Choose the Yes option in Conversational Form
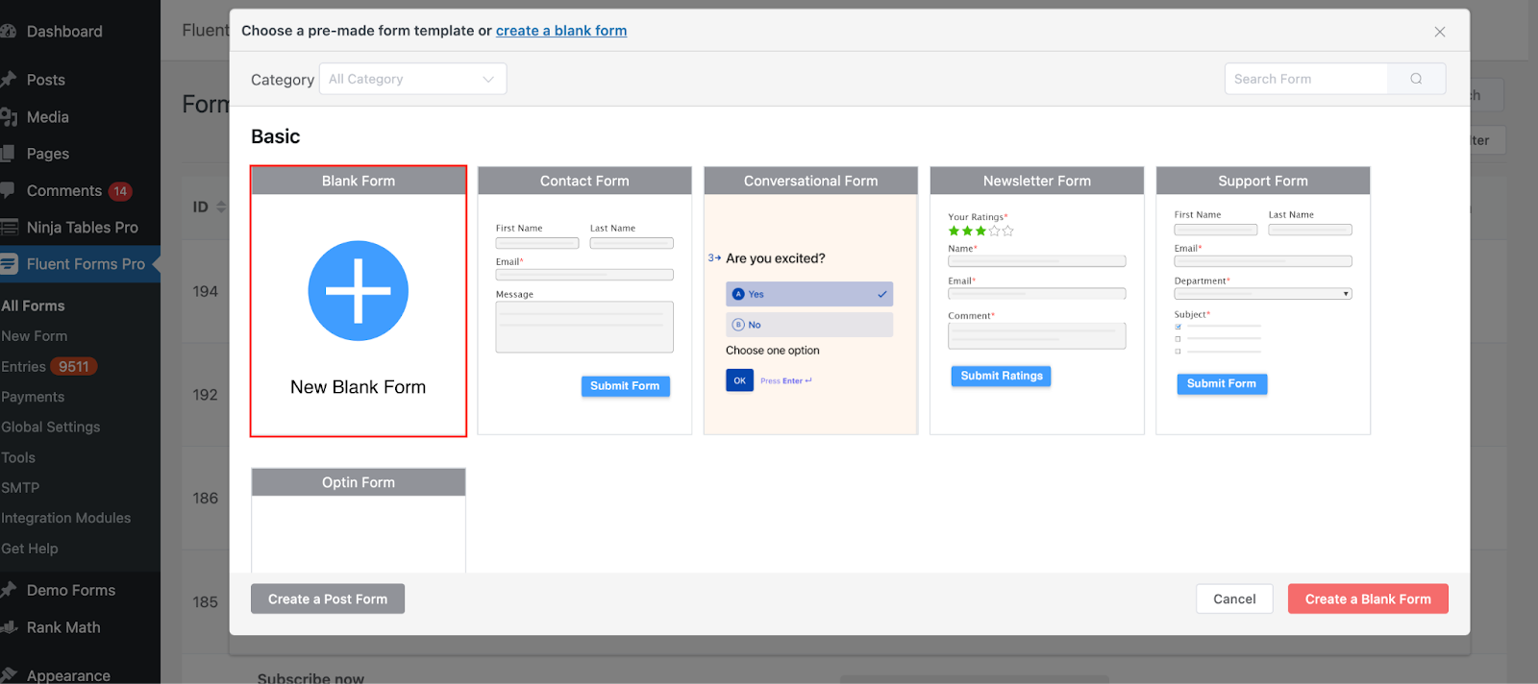 [x=809, y=294]
